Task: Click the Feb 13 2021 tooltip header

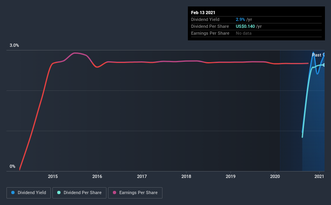Action: 203,13
